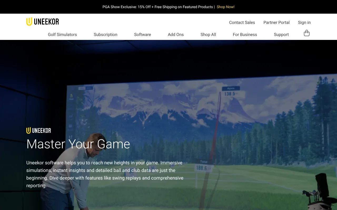Click the UNEEKOR wordmark in the hero section
Viewport: 337px width, 210px height.
click(38, 130)
